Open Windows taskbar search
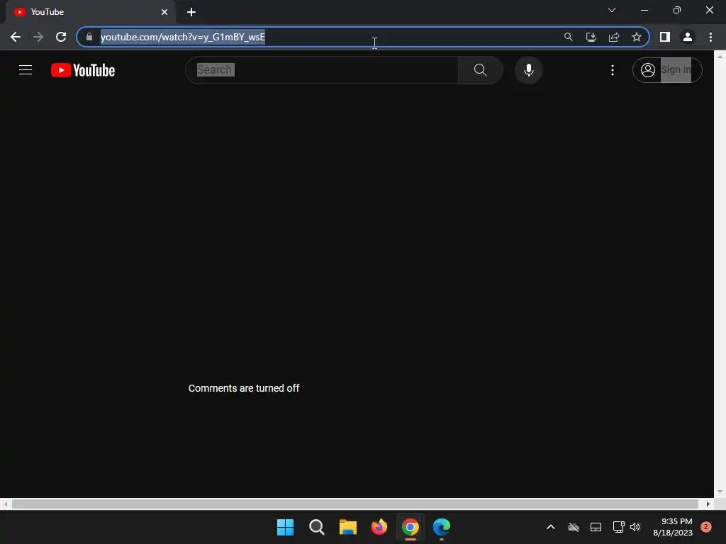726x544 pixels. tap(317, 527)
